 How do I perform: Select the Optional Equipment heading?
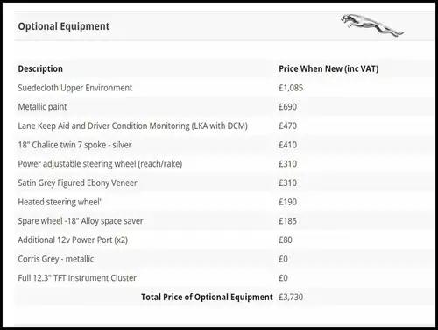pyautogui.click(x=64, y=26)
